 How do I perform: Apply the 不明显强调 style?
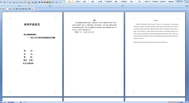108,1
